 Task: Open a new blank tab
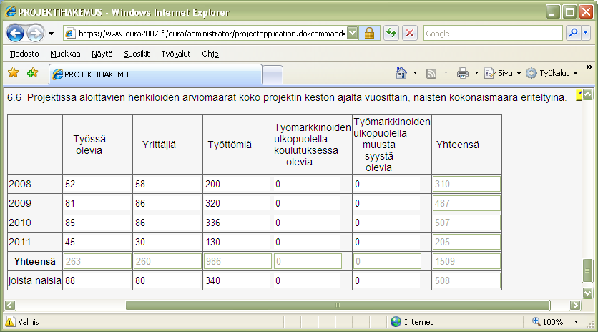pyautogui.click(x=273, y=74)
